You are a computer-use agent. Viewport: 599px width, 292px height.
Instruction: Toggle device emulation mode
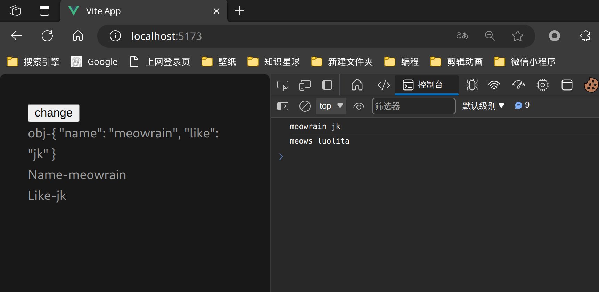tap(305, 85)
